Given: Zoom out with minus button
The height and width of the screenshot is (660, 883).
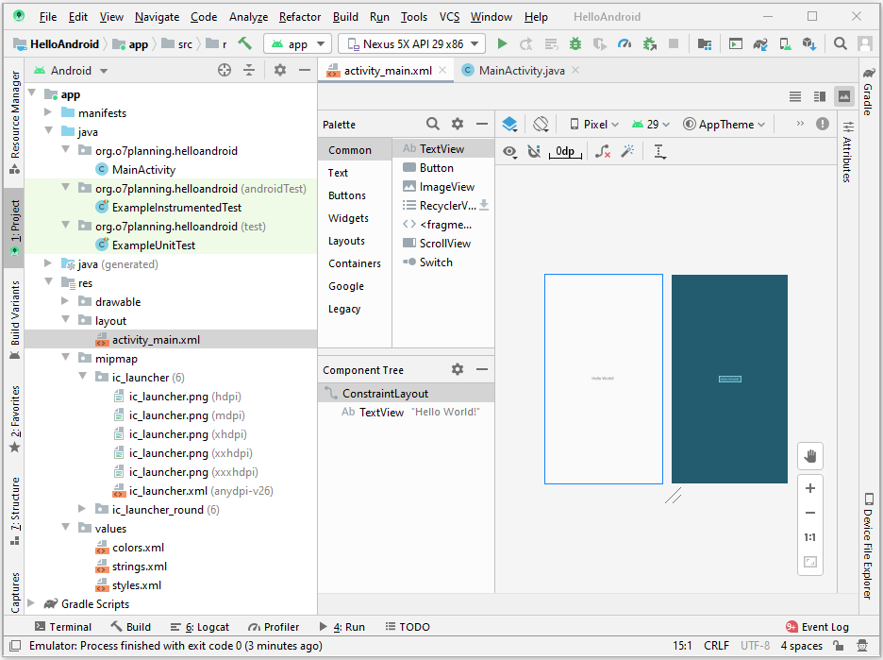Looking at the screenshot, I should (810, 513).
